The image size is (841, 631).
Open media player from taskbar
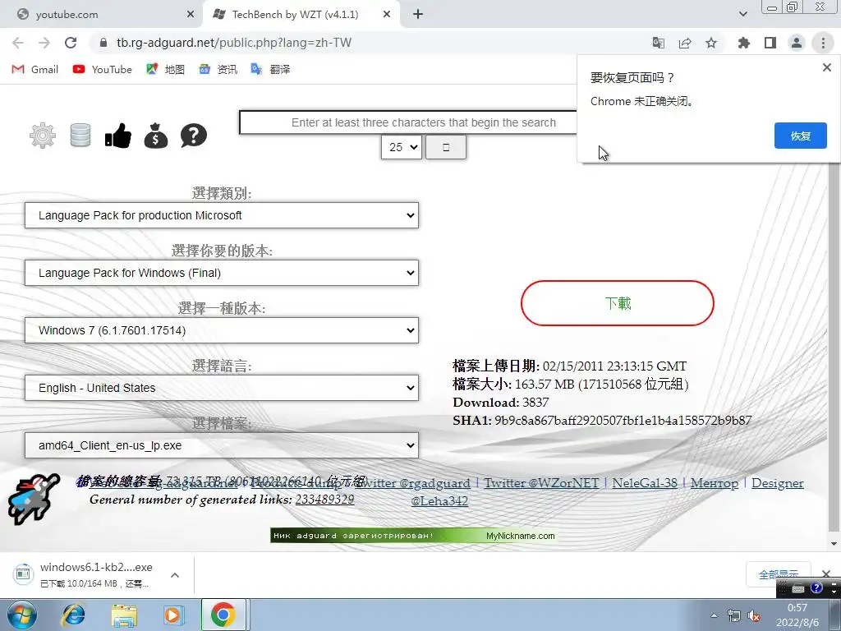point(173,615)
